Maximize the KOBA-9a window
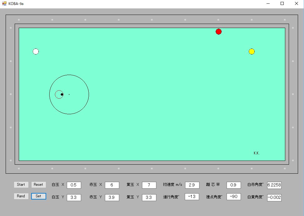 282,3
